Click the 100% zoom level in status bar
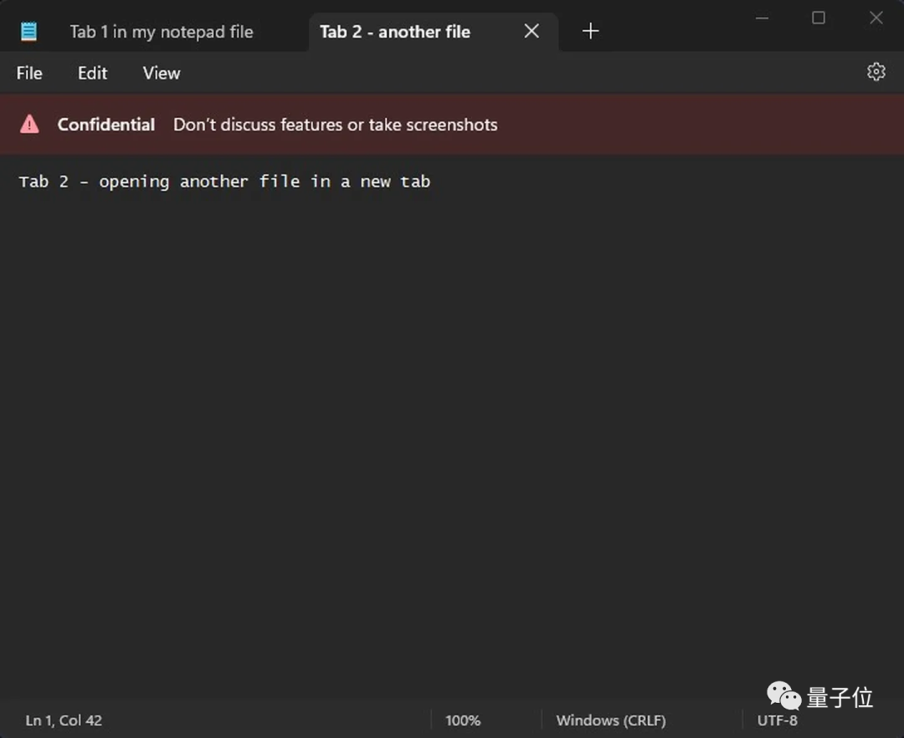This screenshot has width=904, height=738. pos(462,720)
